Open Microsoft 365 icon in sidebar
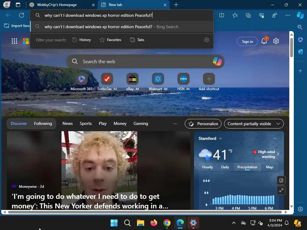 point(300,40)
